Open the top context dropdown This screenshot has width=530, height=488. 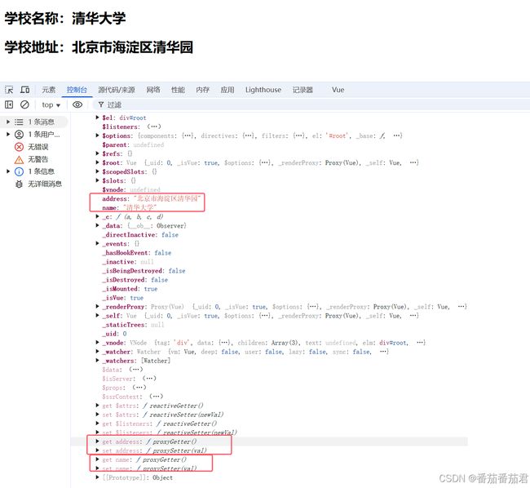coord(51,105)
